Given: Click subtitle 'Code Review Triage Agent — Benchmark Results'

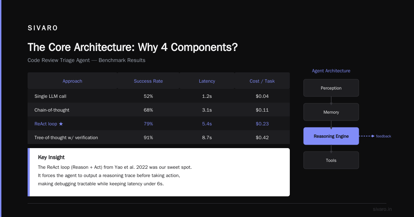Looking at the screenshot, I should click(87, 60).
